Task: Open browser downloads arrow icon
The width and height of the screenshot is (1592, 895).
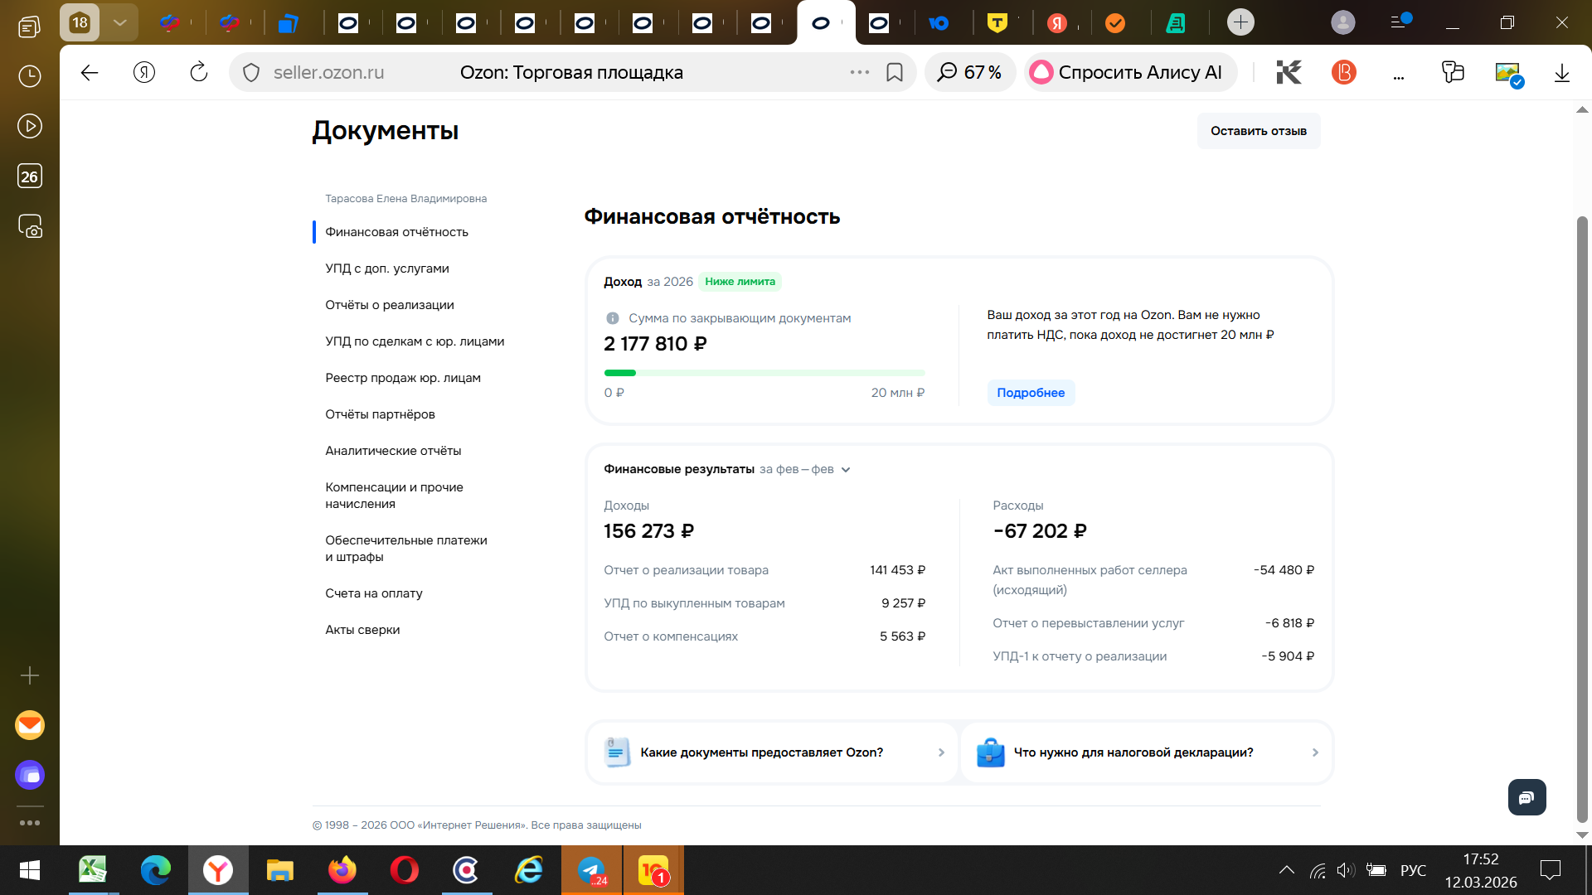Action: click(1561, 73)
